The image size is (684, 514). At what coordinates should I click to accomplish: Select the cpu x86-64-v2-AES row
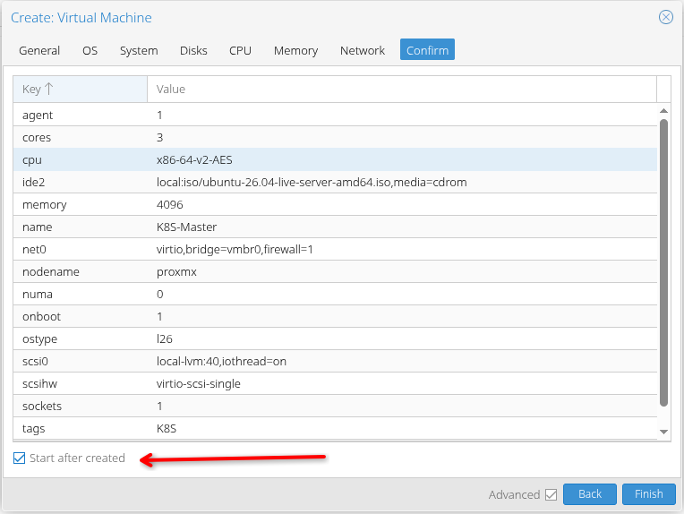point(335,159)
